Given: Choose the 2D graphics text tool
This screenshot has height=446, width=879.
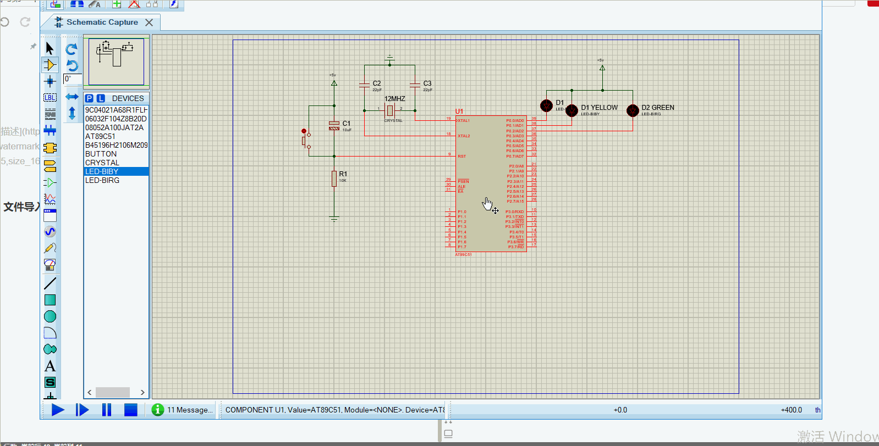Looking at the screenshot, I should [x=50, y=366].
